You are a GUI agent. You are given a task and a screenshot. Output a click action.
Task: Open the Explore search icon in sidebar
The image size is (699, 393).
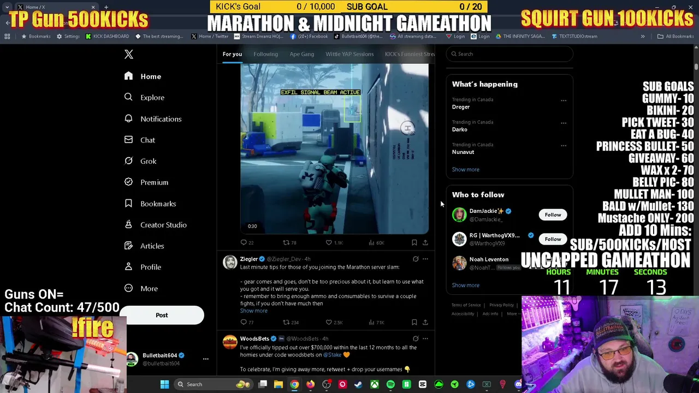tap(128, 97)
